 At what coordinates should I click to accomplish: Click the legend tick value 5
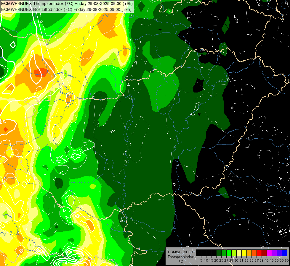point(201,260)
